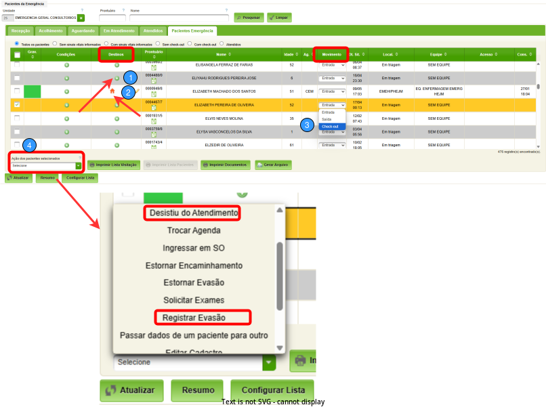Click the 'Imprimir Lista Visitação' button
The width and height of the screenshot is (546, 407).
(112, 165)
